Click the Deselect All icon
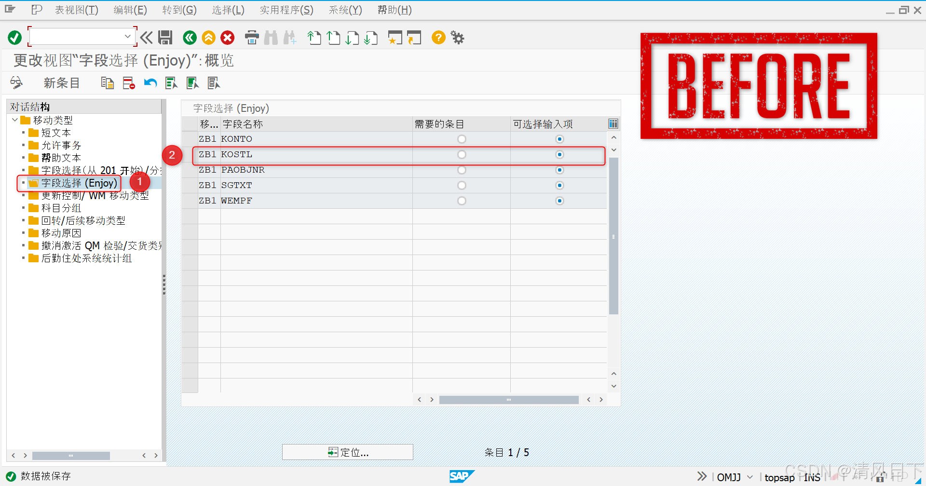The height and width of the screenshot is (486, 926). coord(214,83)
